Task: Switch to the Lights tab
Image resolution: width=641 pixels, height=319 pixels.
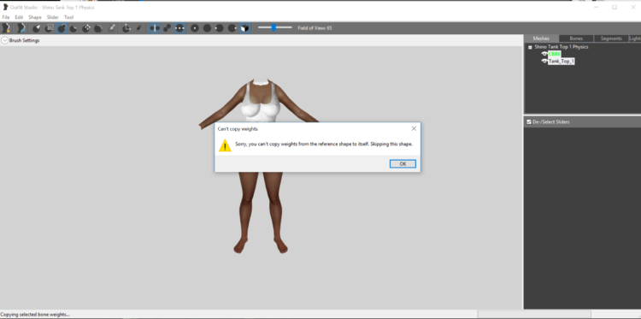Action: click(635, 38)
